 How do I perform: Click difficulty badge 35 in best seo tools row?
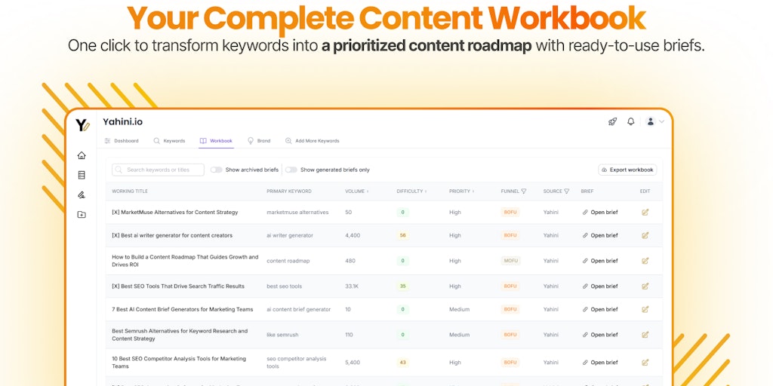coord(403,286)
